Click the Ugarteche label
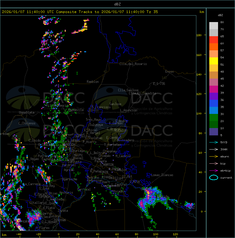The image size is (235, 238). pos(70,179)
